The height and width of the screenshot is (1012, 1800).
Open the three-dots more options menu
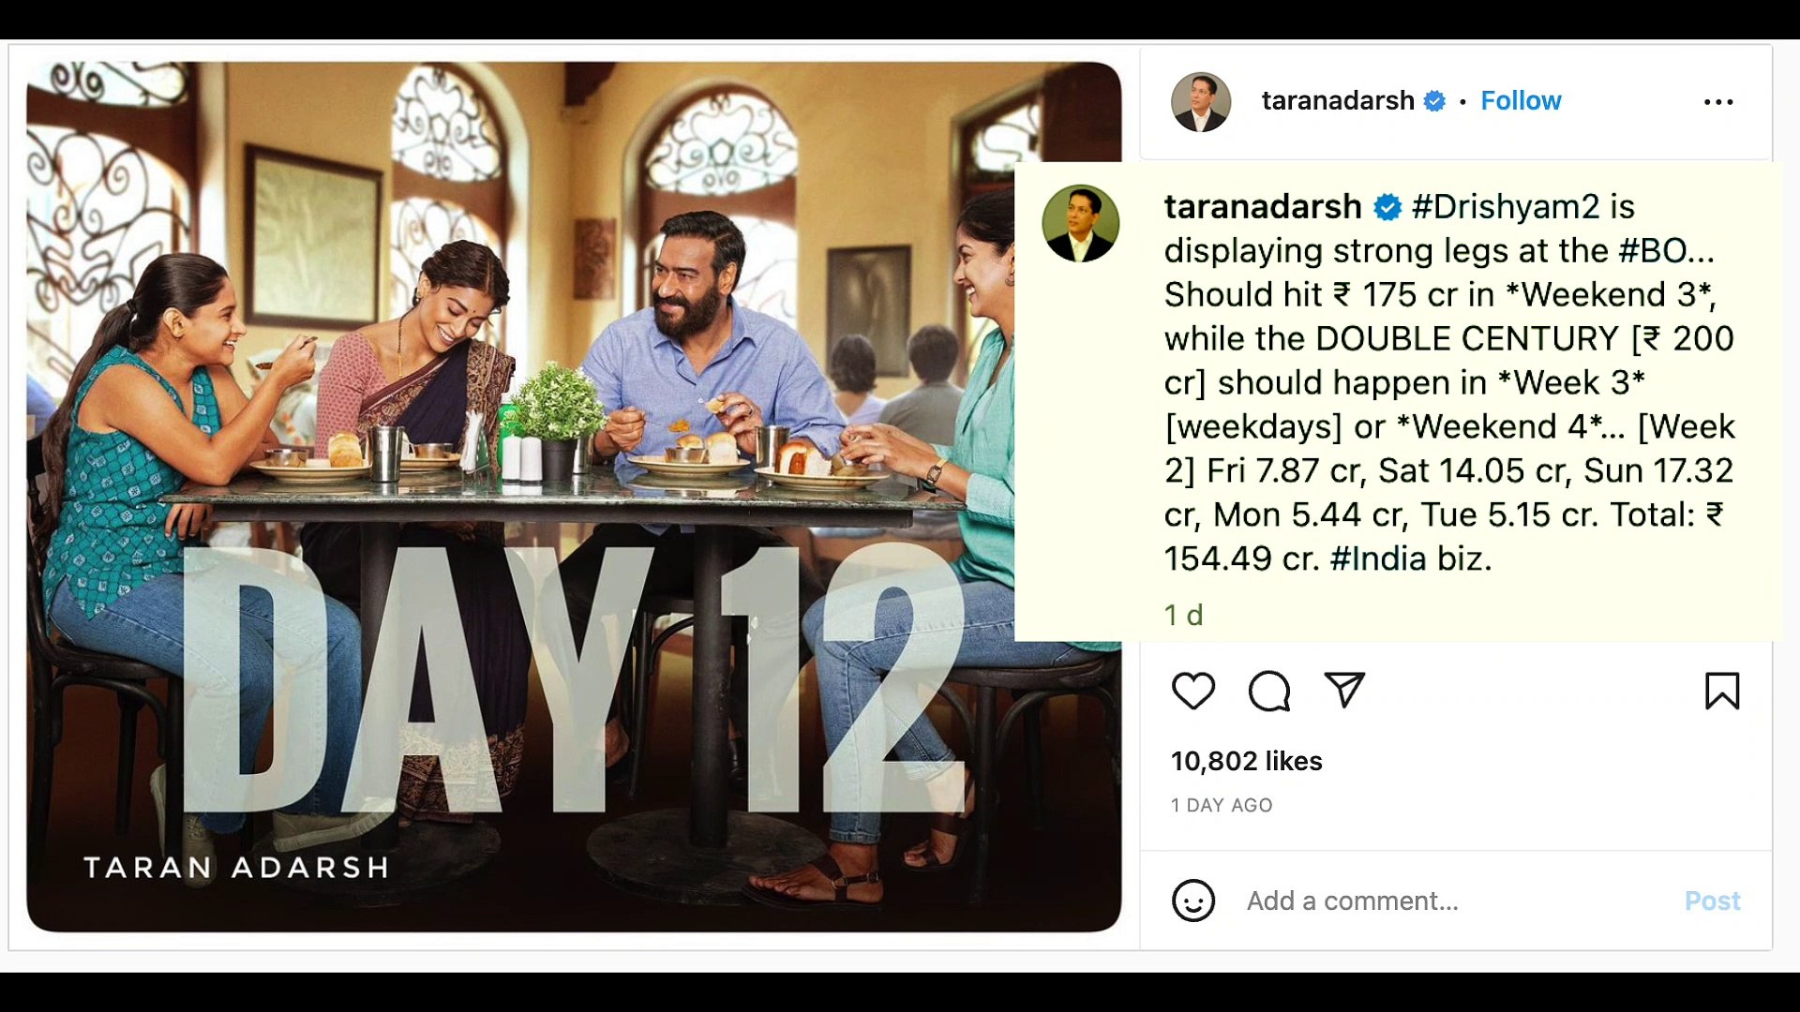pos(1718,101)
